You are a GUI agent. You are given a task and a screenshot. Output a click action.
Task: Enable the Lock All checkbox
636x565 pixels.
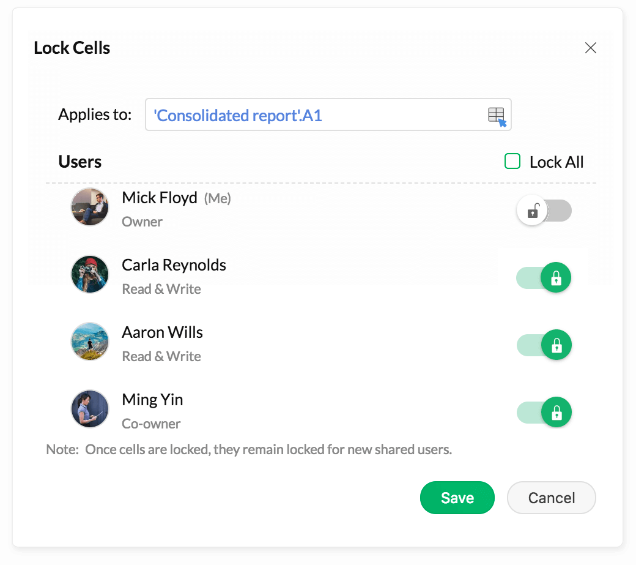[512, 161]
